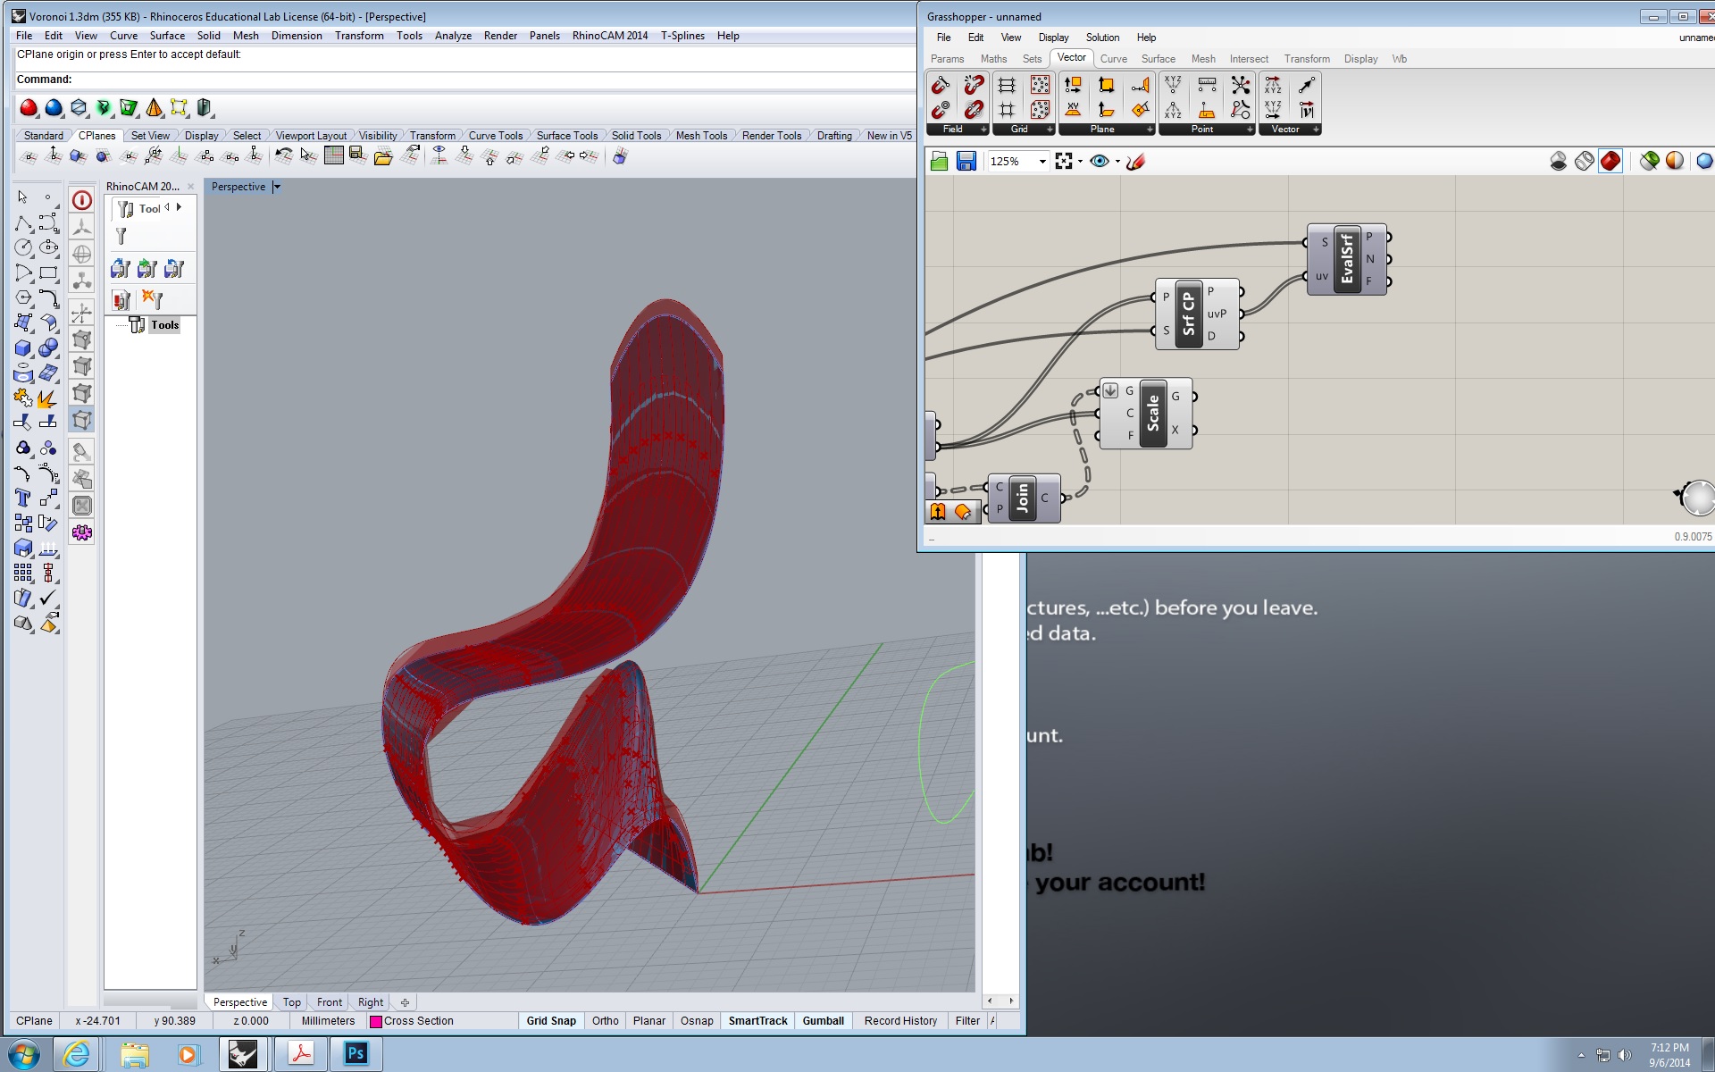Toggle Grid Snap in status bar

[x=550, y=1021]
